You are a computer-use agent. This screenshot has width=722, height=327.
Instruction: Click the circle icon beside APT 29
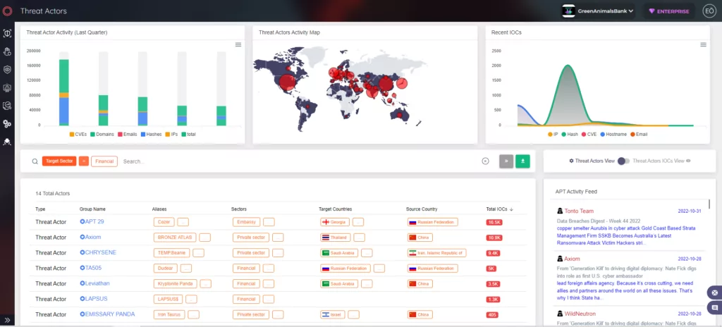pyautogui.click(x=82, y=221)
